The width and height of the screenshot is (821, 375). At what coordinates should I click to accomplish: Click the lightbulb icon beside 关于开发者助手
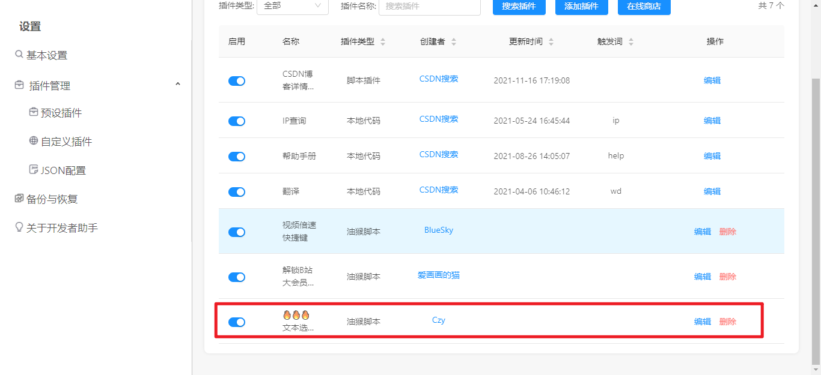(19, 227)
